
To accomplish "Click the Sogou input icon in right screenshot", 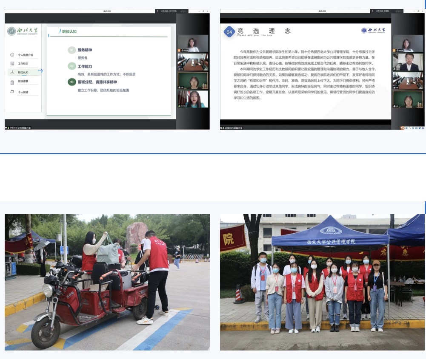I will (x=402, y=127).
